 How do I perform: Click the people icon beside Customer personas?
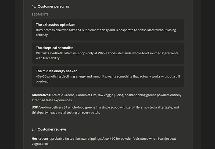coord(34,6)
